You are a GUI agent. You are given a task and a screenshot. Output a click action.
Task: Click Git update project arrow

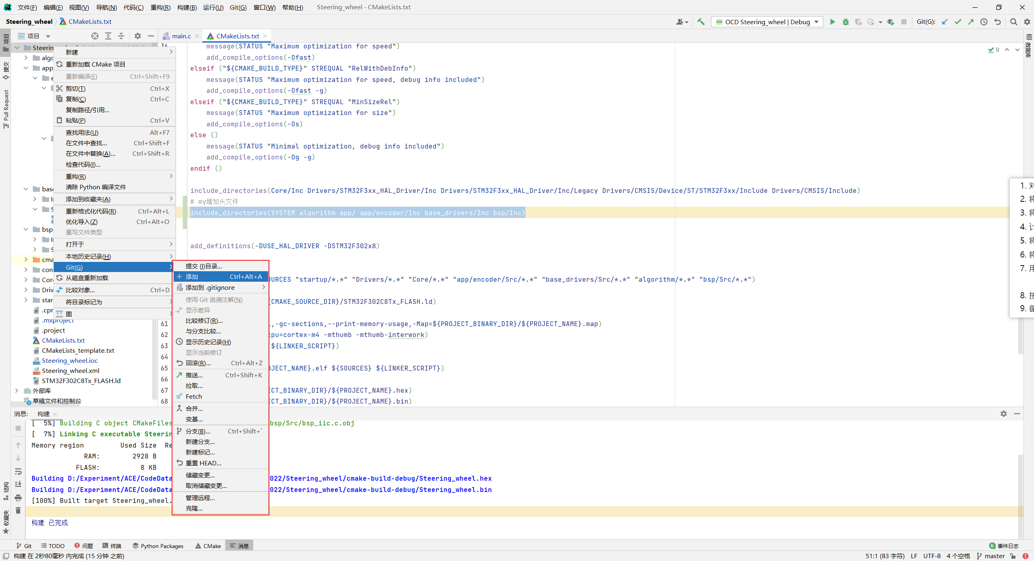[945, 22]
